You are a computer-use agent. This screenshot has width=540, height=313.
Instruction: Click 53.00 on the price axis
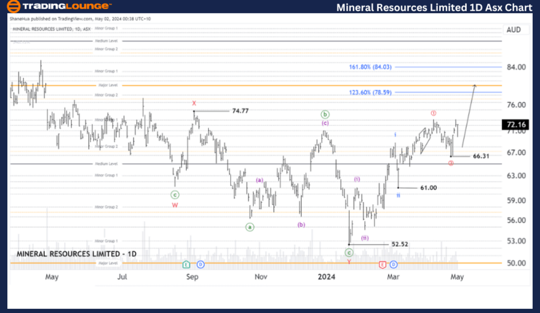[x=516, y=241]
